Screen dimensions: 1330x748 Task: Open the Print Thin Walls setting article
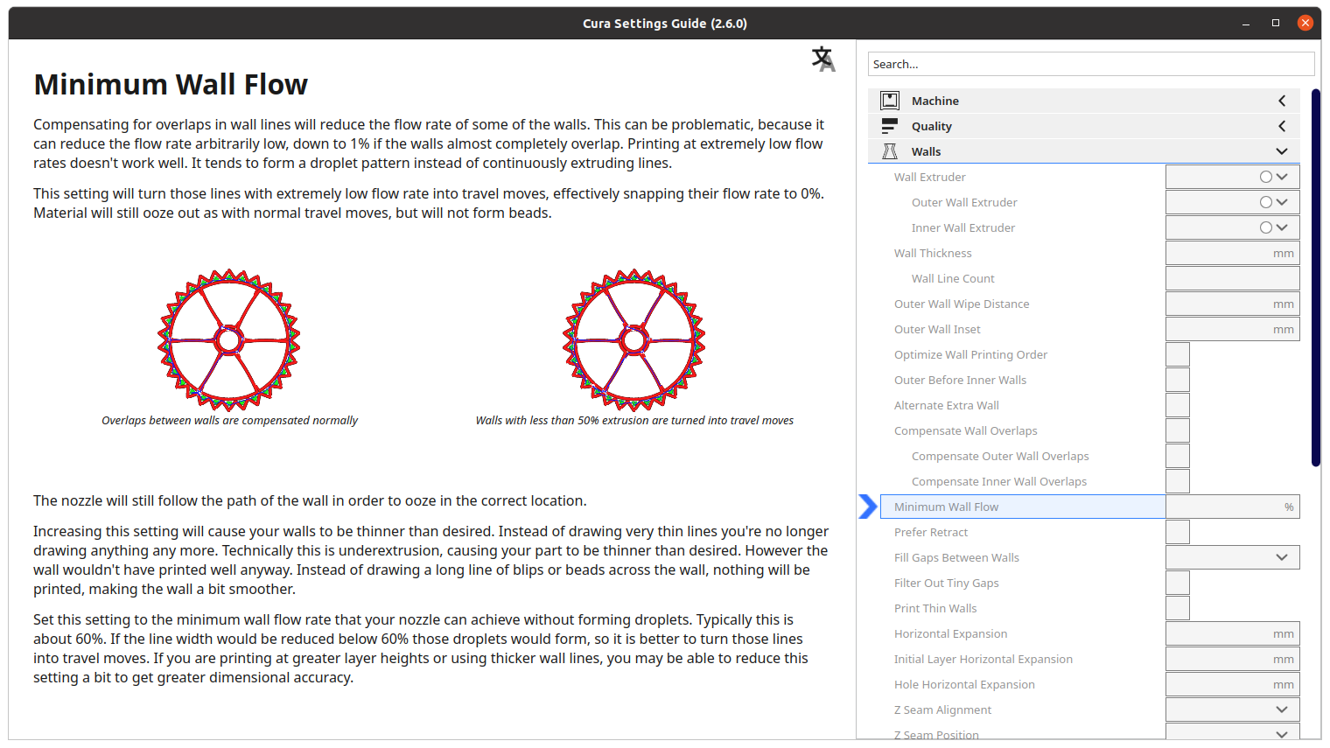[x=935, y=608]
